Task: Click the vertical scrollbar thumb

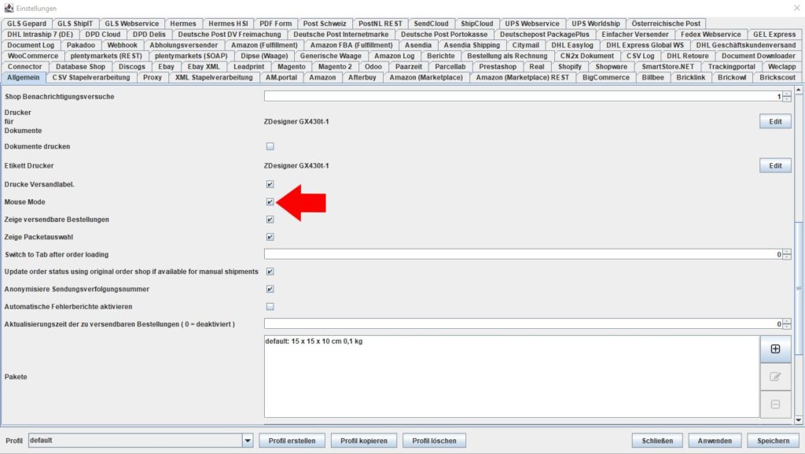Action: click(799, 288)
